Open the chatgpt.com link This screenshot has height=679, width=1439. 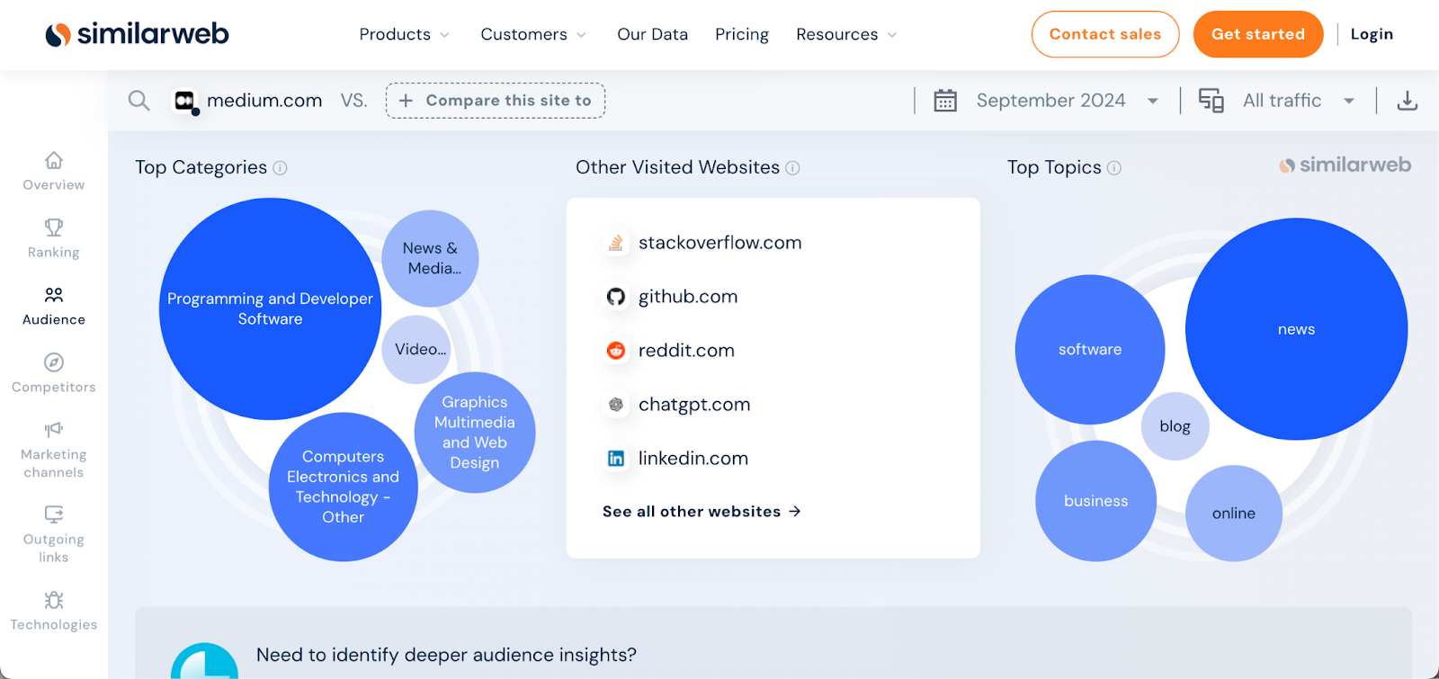[x=694, y=405]
